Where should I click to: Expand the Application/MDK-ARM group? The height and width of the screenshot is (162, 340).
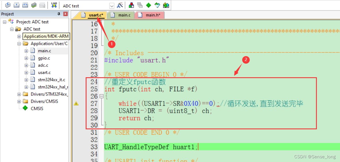click(19, 36)
